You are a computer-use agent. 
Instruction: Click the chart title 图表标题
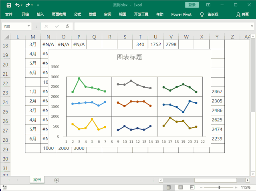[x=129, y=57]
